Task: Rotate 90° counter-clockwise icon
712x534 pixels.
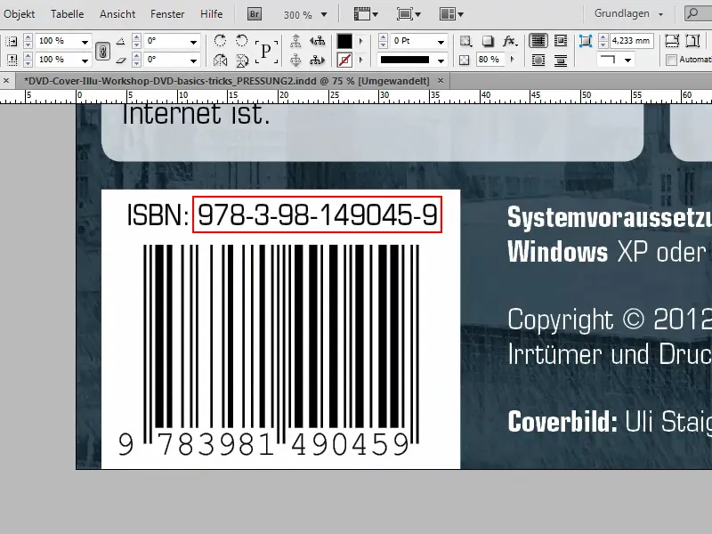Action: [x=242, y=41]
